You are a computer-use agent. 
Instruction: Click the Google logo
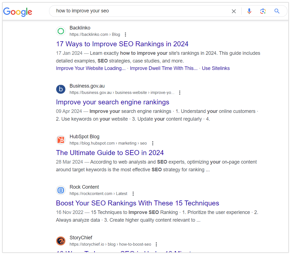tap(18, 12)
